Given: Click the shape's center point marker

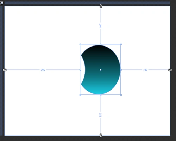Looking at the screenshot, I should tap(101, 70).
